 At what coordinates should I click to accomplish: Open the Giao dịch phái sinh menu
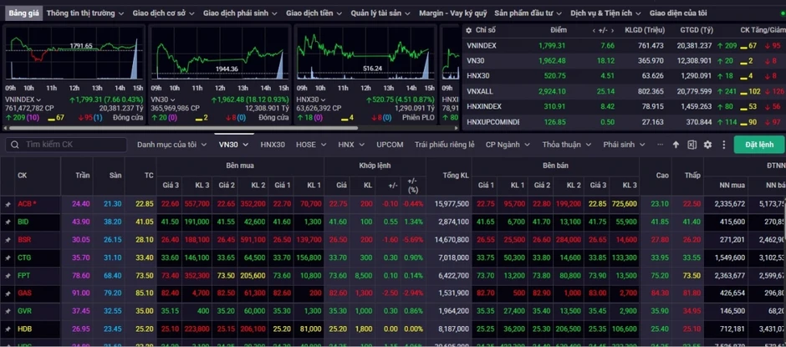tap(240, 13)
